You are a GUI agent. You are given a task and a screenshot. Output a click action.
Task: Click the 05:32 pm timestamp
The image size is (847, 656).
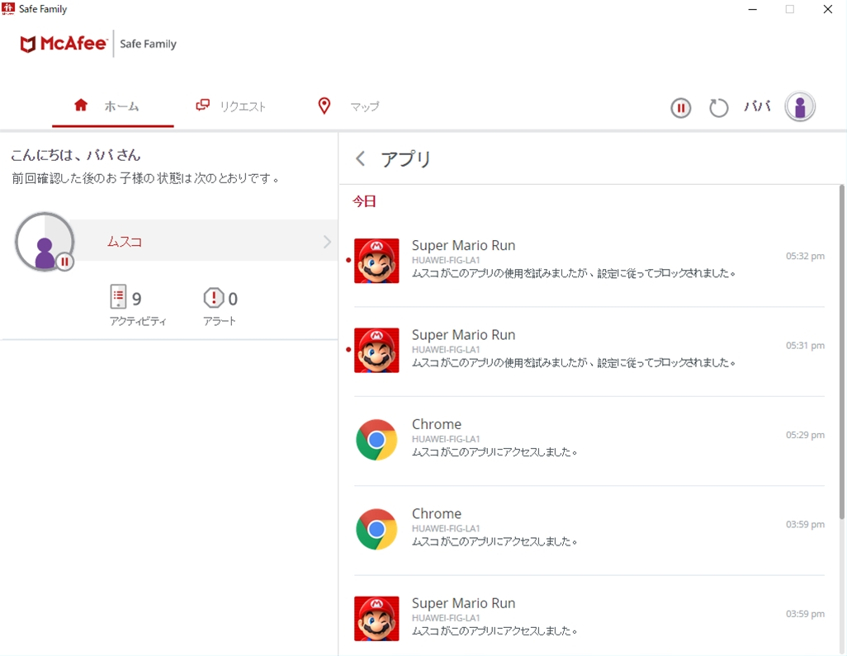[x=805, y=256]
